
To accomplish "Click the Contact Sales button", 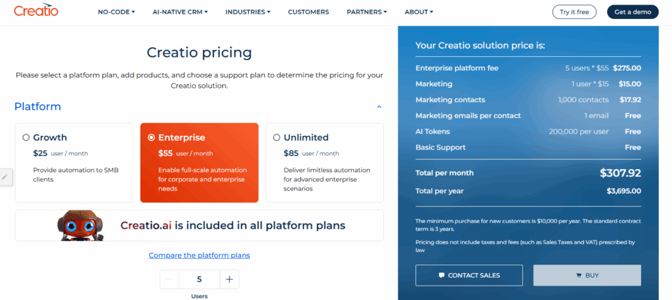I will [x=469, y=275].
